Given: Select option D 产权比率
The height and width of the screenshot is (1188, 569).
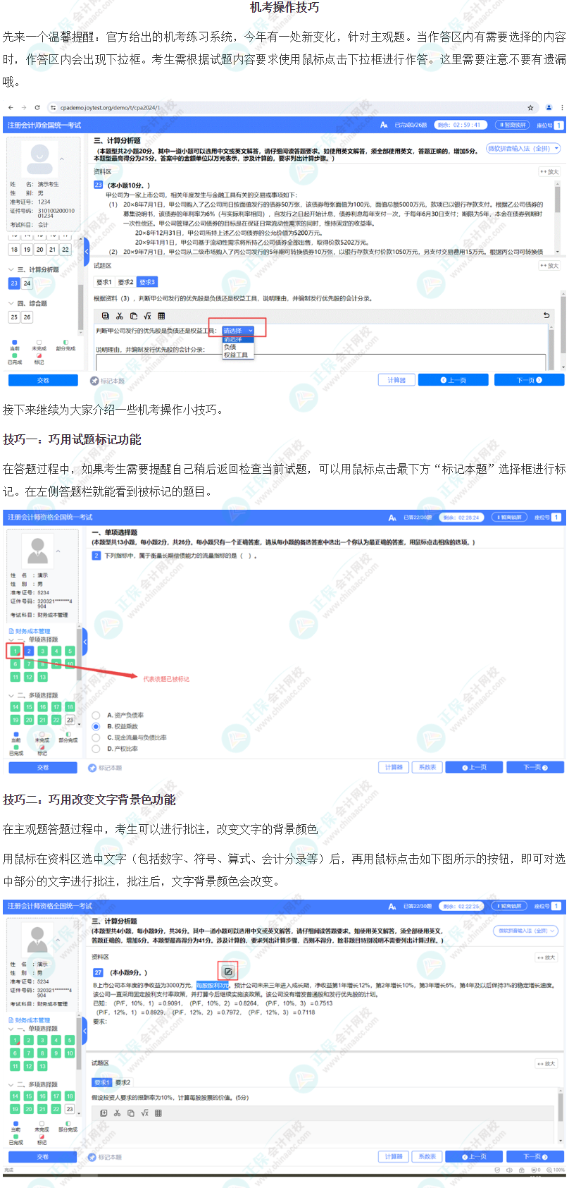Looking at the screenshot, I should point(96,749).
